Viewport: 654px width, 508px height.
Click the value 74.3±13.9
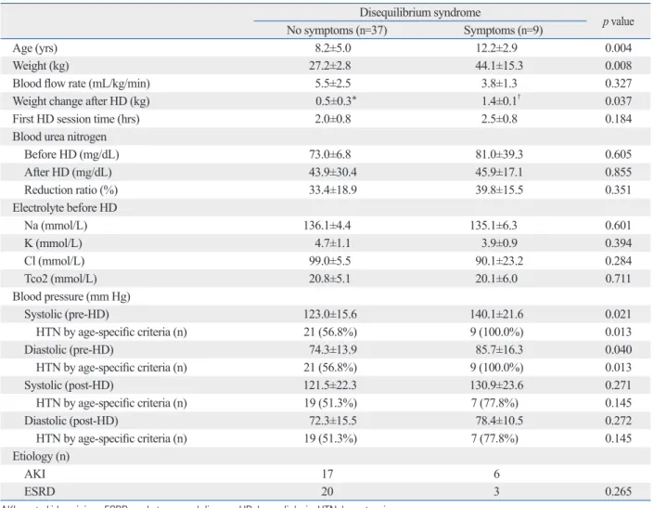pyautogui.click(x=333, y=349)
